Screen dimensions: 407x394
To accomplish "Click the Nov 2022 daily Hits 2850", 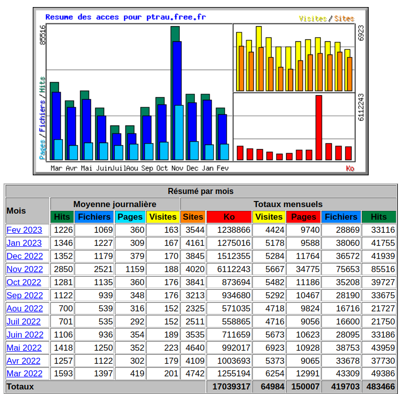I will point(63,269).
